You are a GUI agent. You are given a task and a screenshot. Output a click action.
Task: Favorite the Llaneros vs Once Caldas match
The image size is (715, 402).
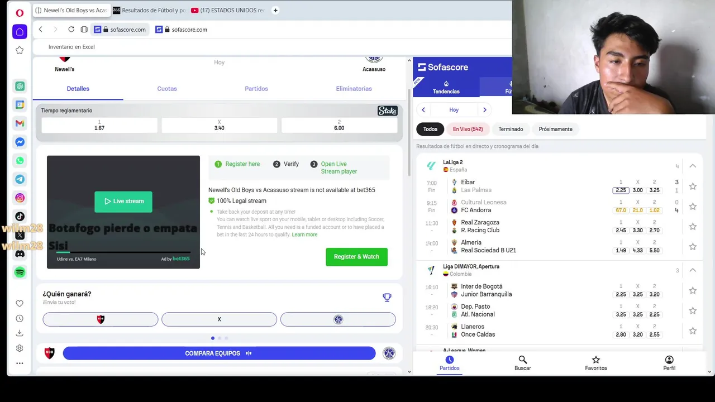click(693, 331)
